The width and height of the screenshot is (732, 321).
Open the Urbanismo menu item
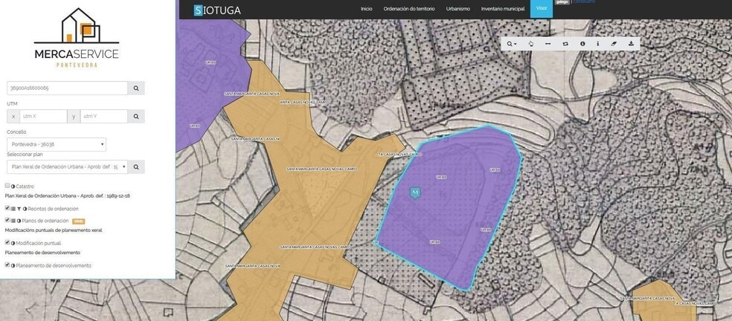point(457,9)
